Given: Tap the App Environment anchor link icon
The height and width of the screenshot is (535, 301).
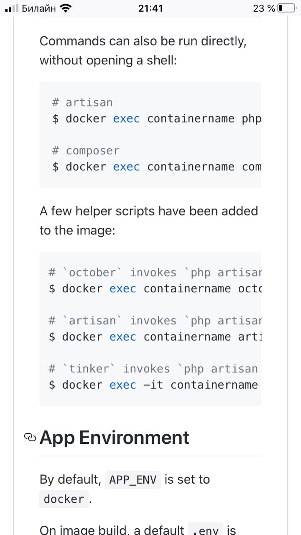Looking at the screenshot, I should pos(30,438).
